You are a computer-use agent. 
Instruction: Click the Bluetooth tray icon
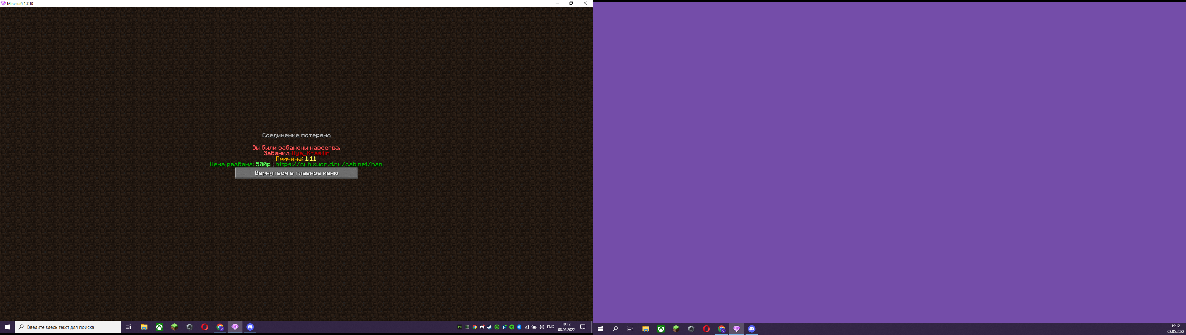[519, 327]
